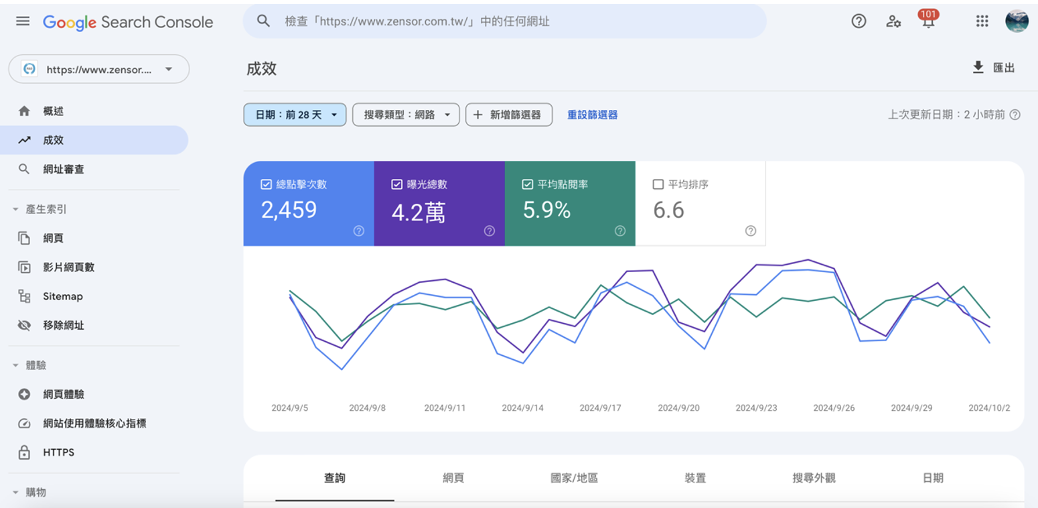Click the export download icon
The height and width of the screenshot is (508, 1038).
[x=978, y=67]
